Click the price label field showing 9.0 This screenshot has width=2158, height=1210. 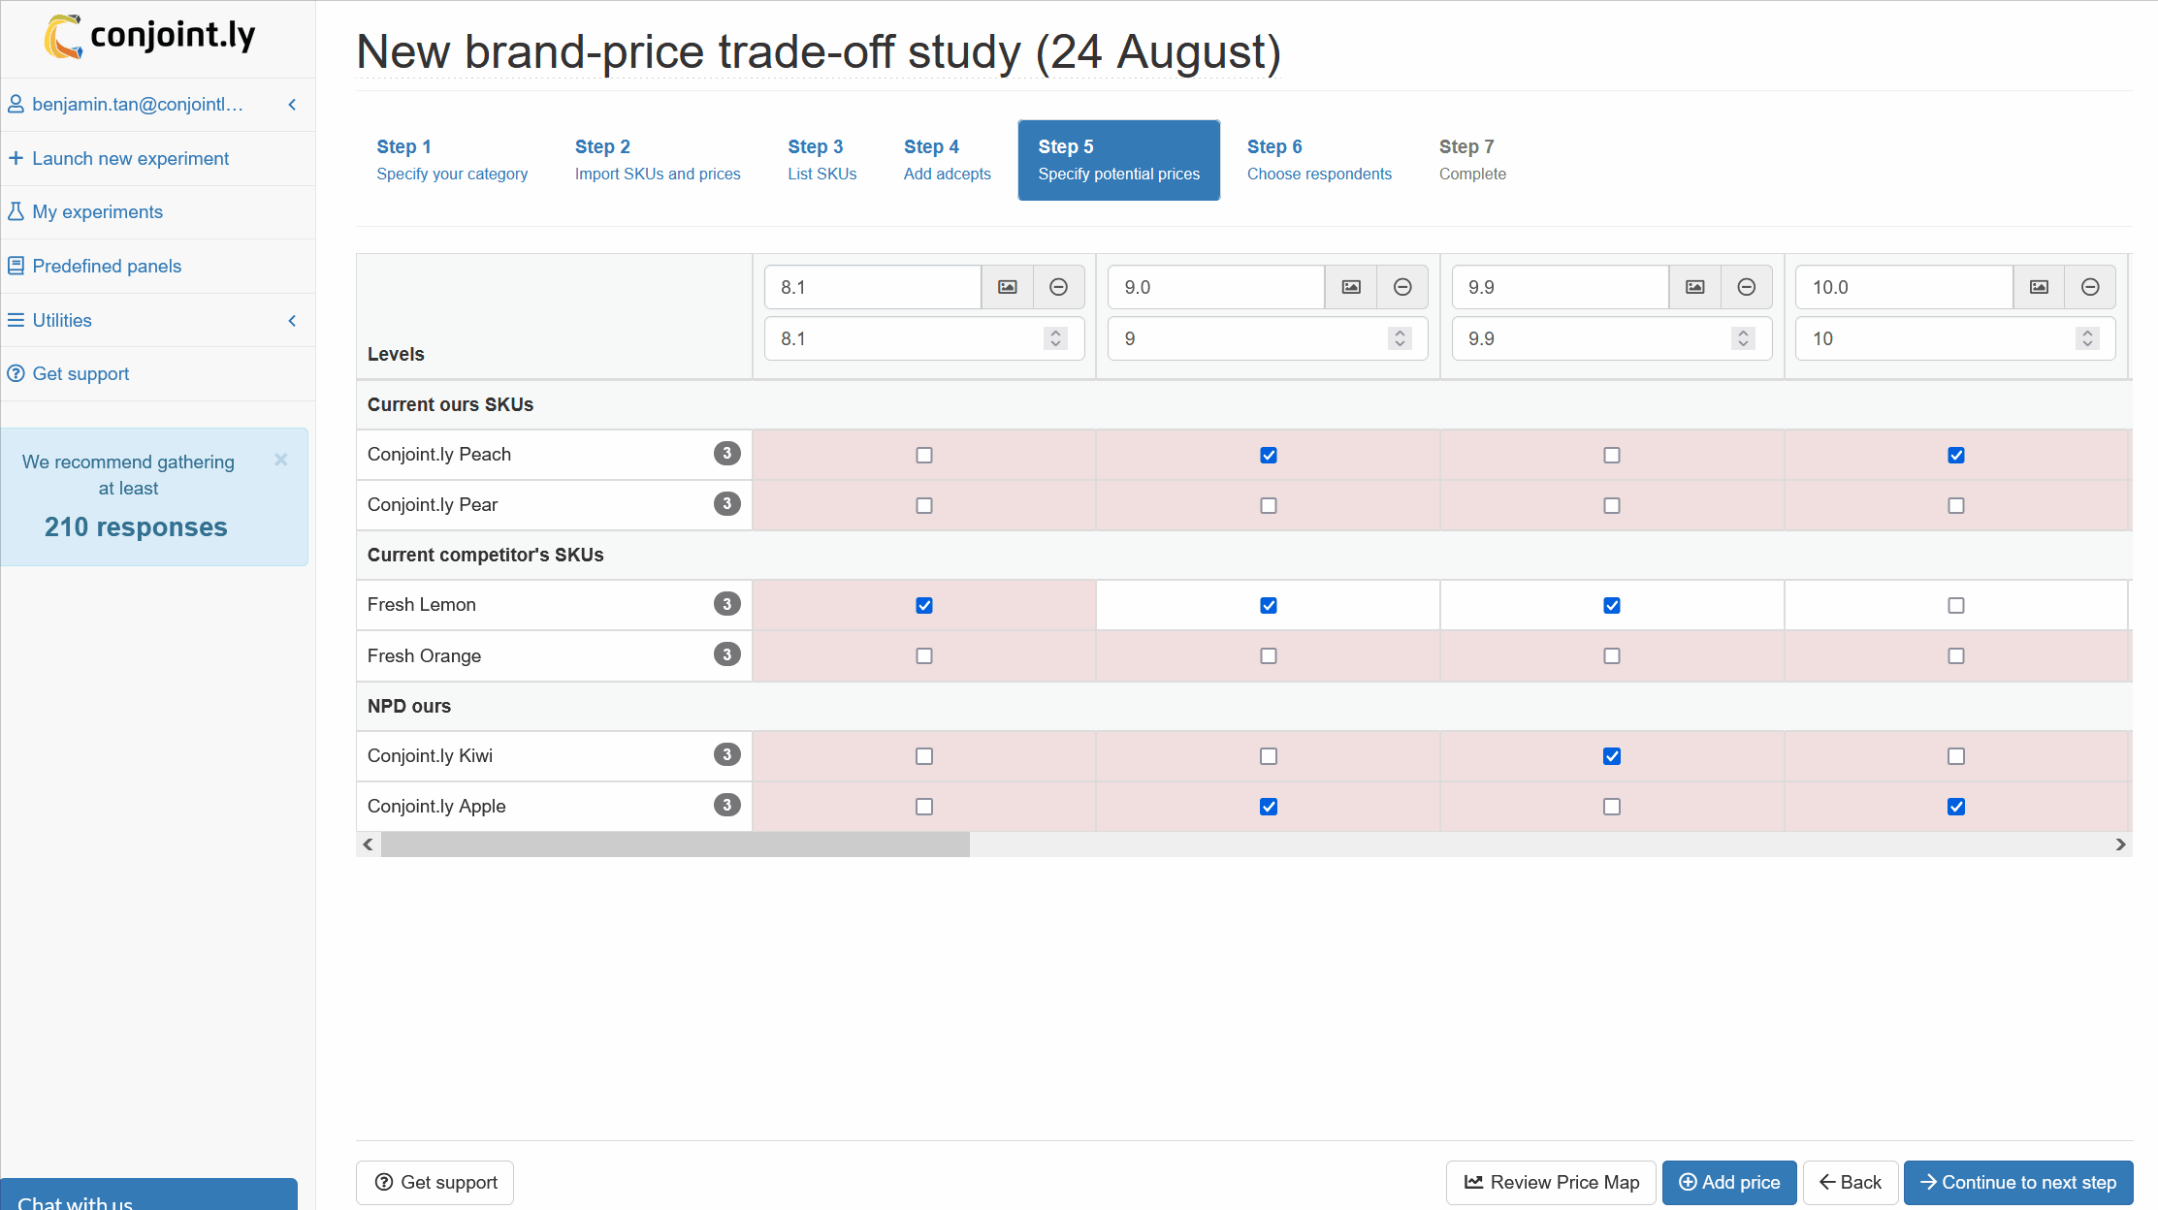1216,287
